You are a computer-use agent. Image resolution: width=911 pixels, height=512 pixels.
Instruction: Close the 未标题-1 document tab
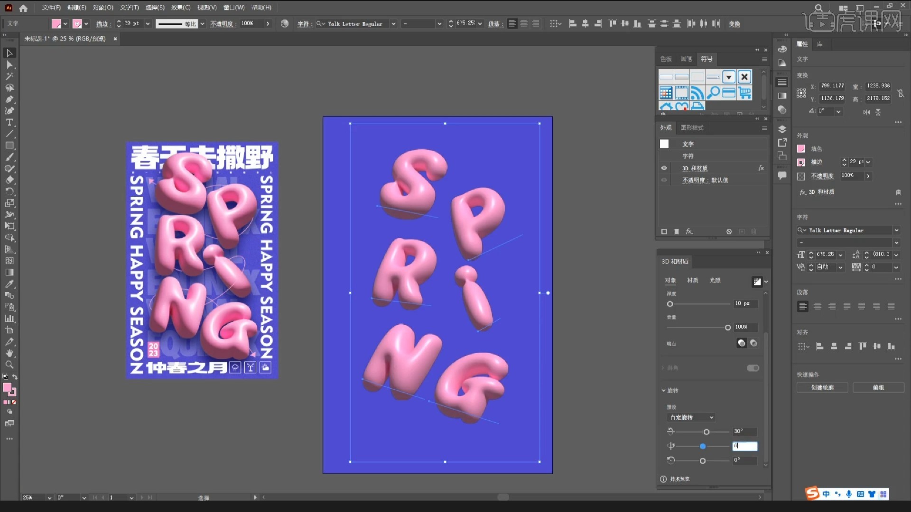point(115,39)
